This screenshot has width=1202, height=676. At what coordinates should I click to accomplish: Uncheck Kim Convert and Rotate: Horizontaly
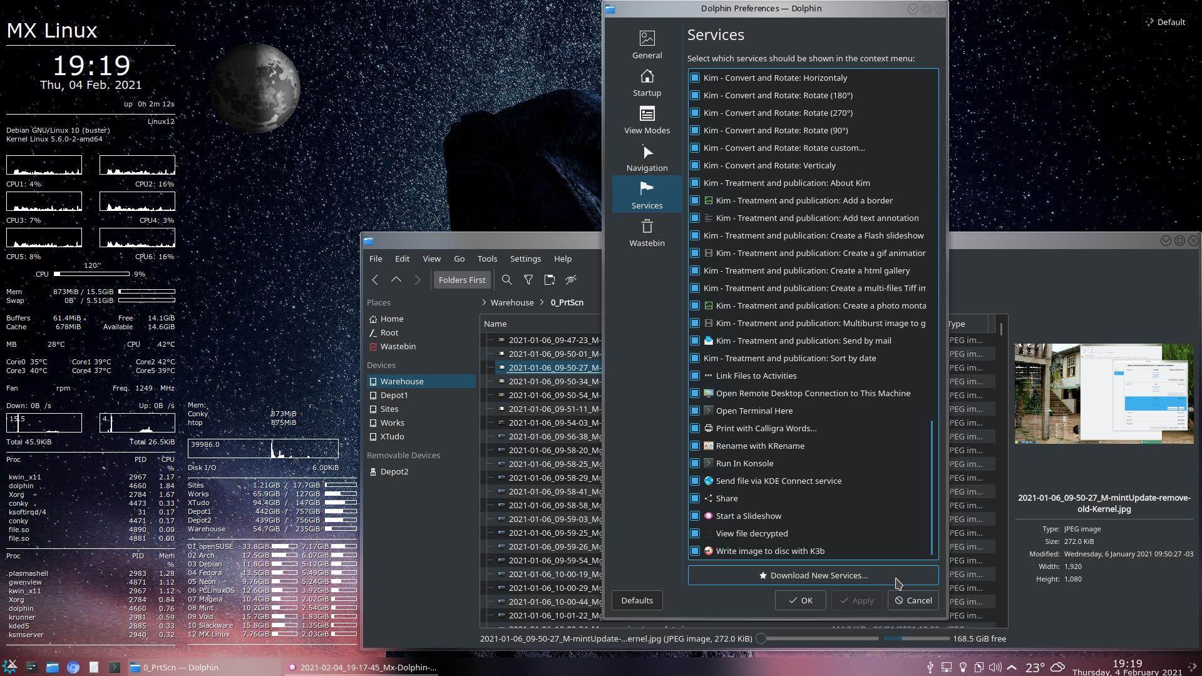(695, 78)
